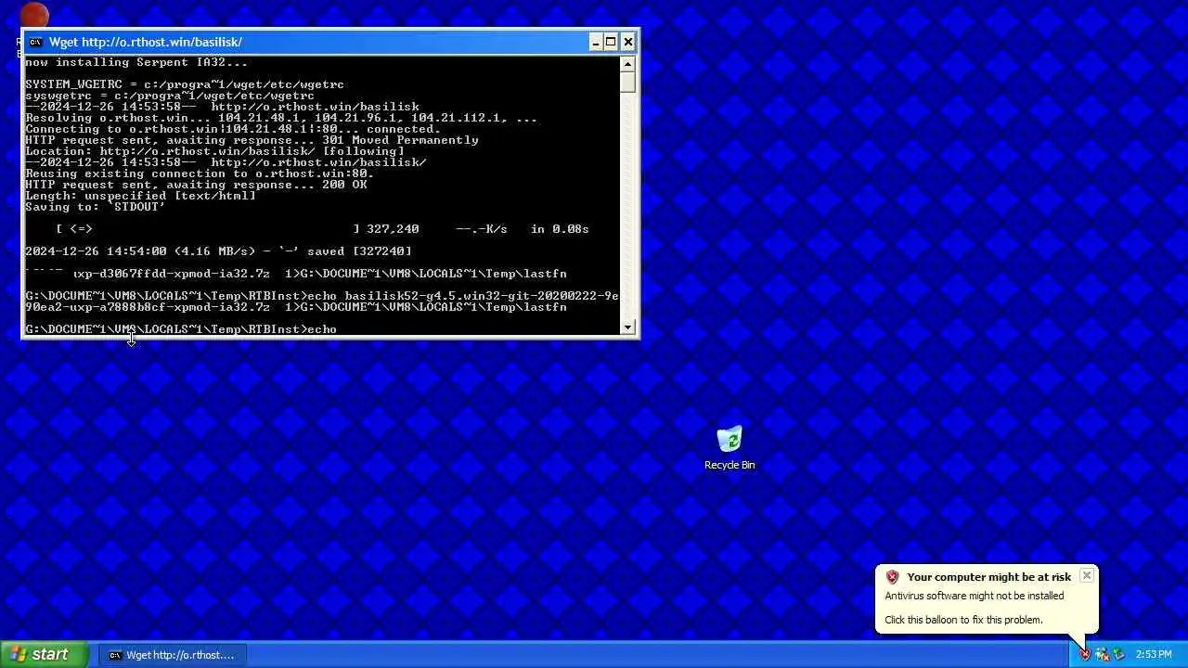Click the '301 Moved Permanently' line
Viewport: 1188px width, 668px height.
point(252,140)
